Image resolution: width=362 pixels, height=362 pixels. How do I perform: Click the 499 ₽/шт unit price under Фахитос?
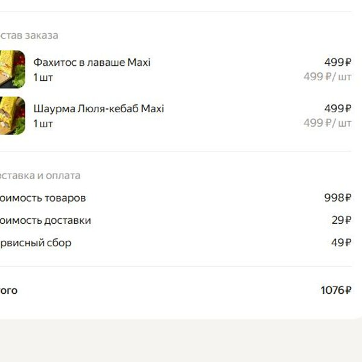pyautogui.click(x=328, y=77)
